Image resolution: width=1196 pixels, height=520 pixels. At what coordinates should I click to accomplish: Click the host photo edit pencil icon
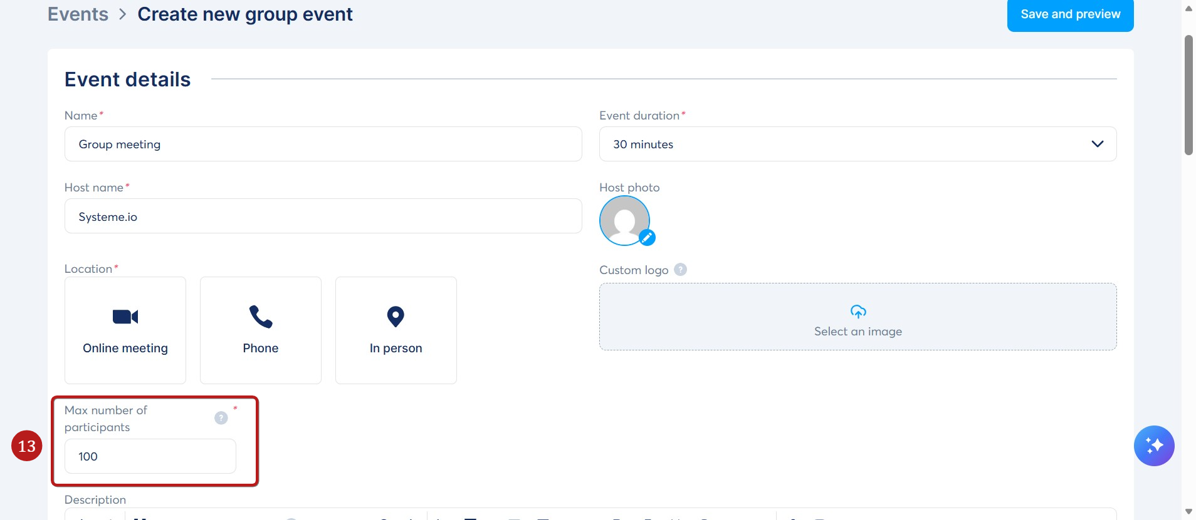647,238
